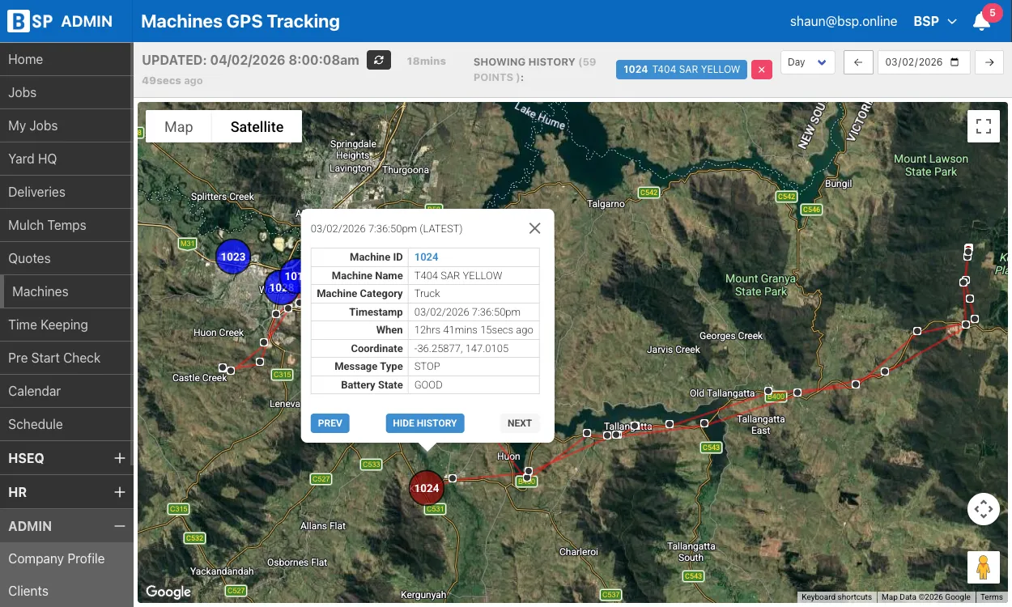Click the 1024 machine marker
This screenshot has height=607, width=1012.
427,488
